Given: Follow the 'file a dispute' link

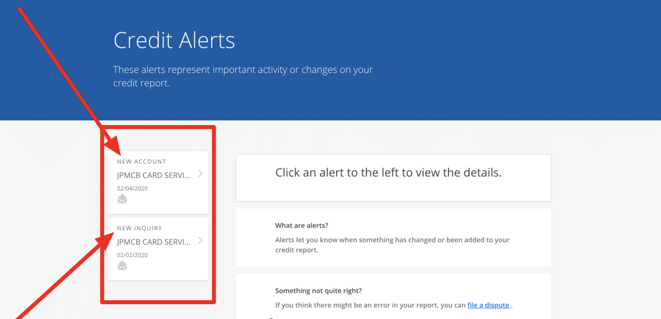Looking at the screenshot, I should 489,305.
